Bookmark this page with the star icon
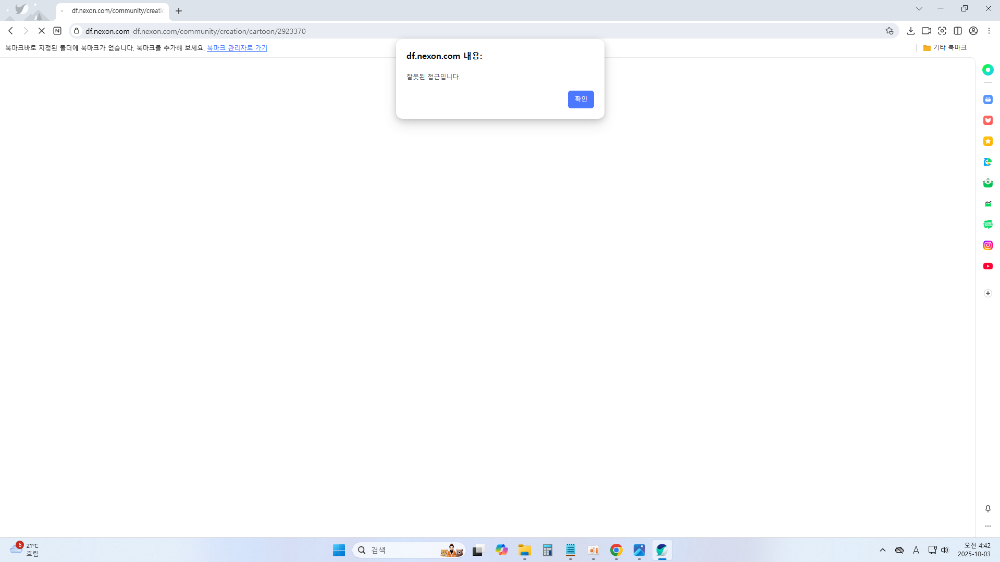 pos(889,31)
